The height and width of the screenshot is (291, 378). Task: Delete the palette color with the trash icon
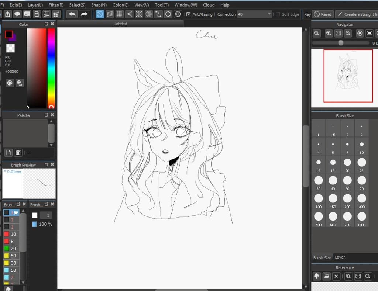(x=18, y=153)
